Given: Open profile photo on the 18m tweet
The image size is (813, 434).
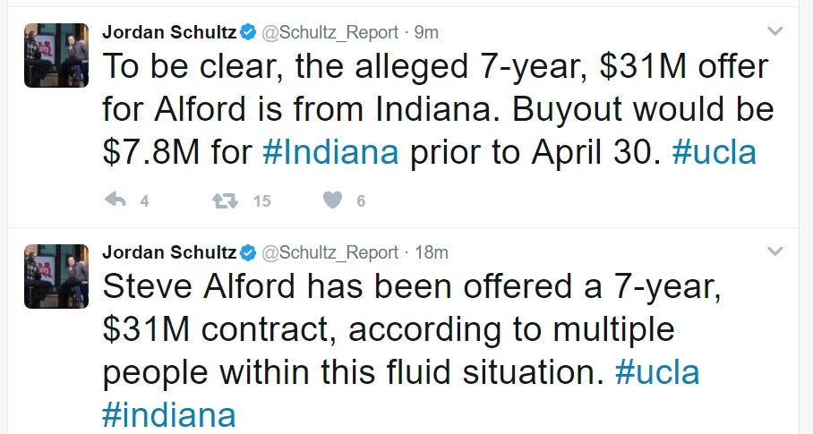Looking at the screenshot, I should pos(56,277).
